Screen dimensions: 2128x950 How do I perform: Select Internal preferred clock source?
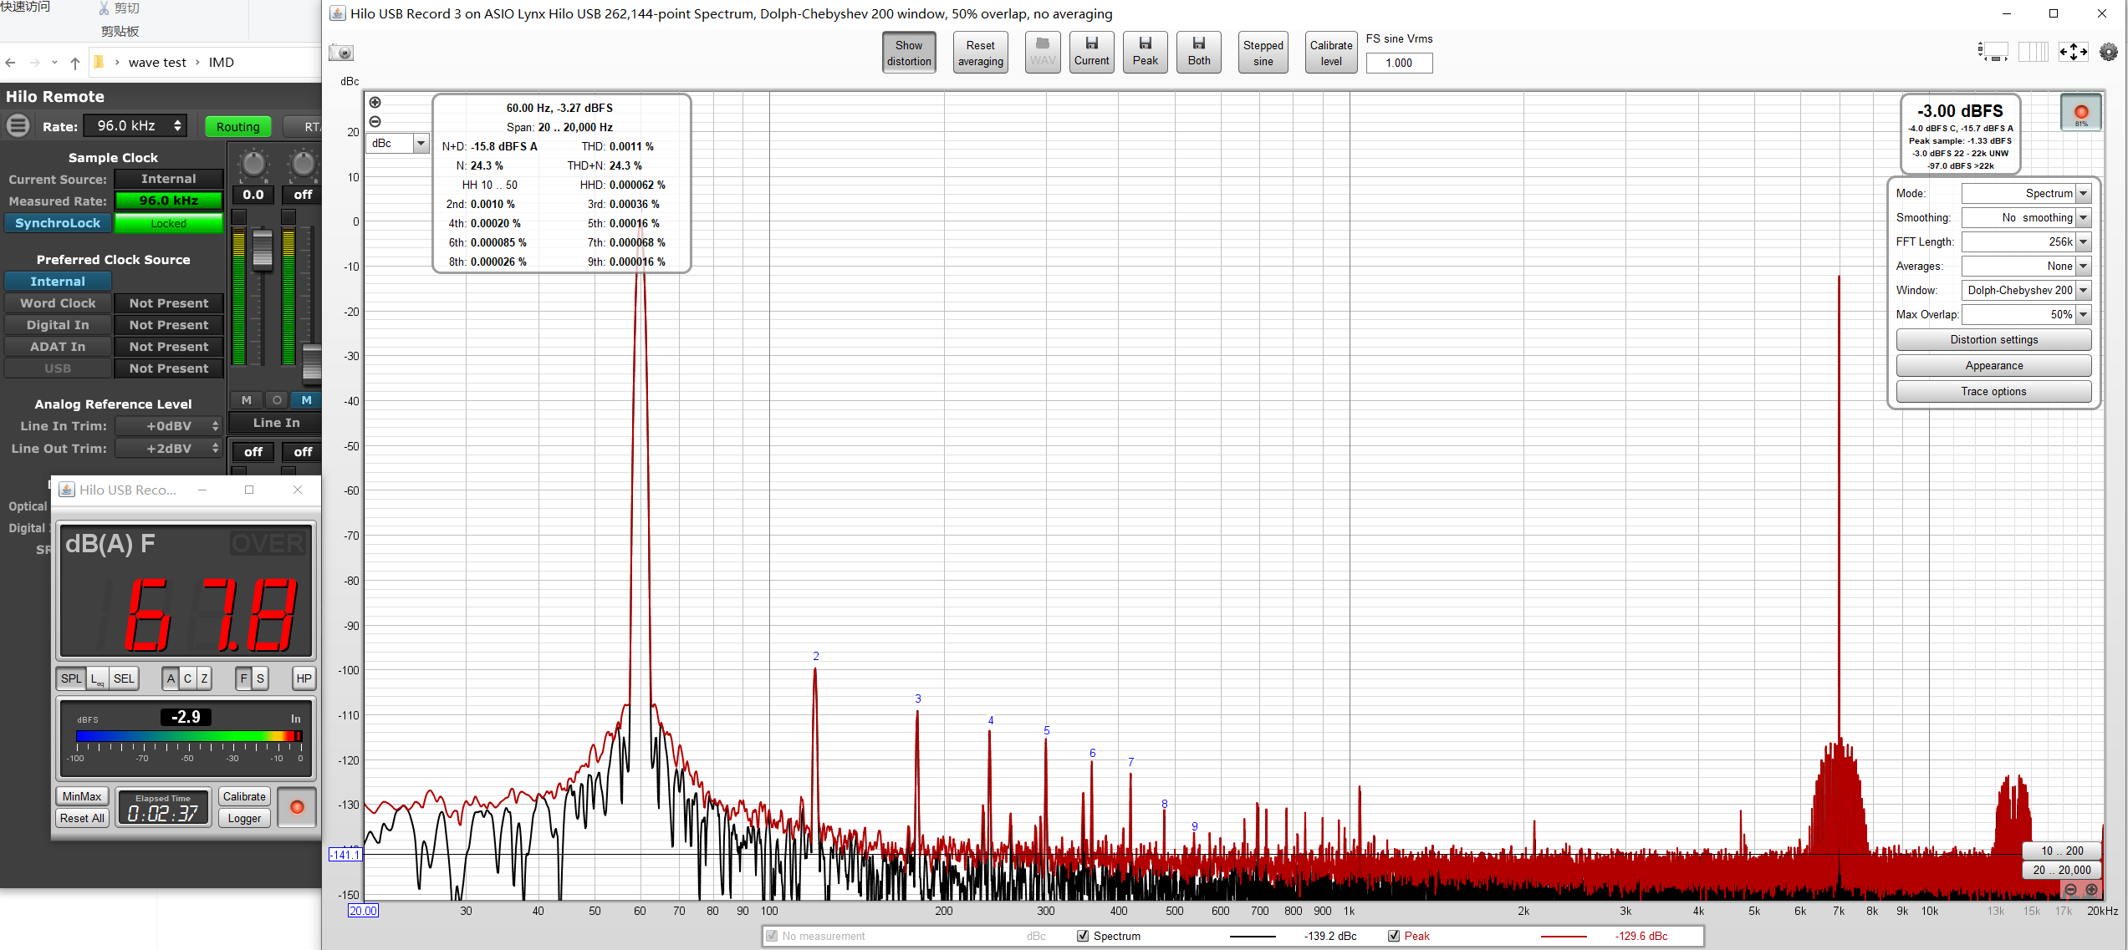coord(58,282)
